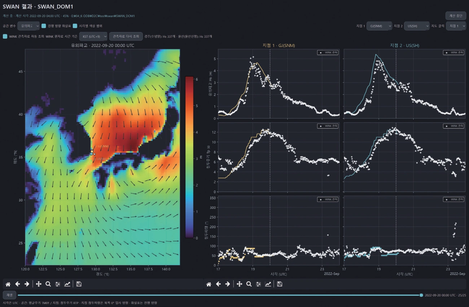Click the map toolbar Home reset icon

[x=8, y=284]
